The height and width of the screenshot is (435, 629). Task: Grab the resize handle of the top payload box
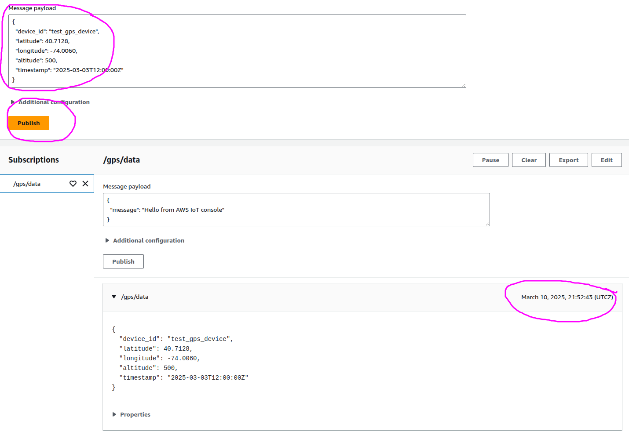464,85
